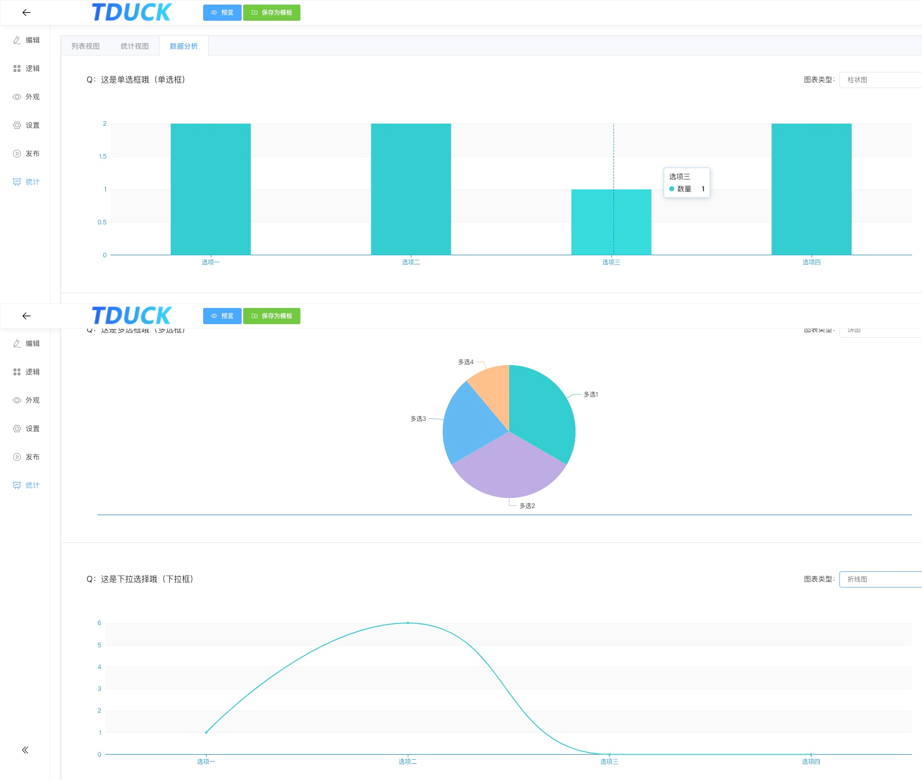Open 外观 in the sidebar beside the pie chart
This screenshot has height=780, width=922.
(x=26, y=400)
